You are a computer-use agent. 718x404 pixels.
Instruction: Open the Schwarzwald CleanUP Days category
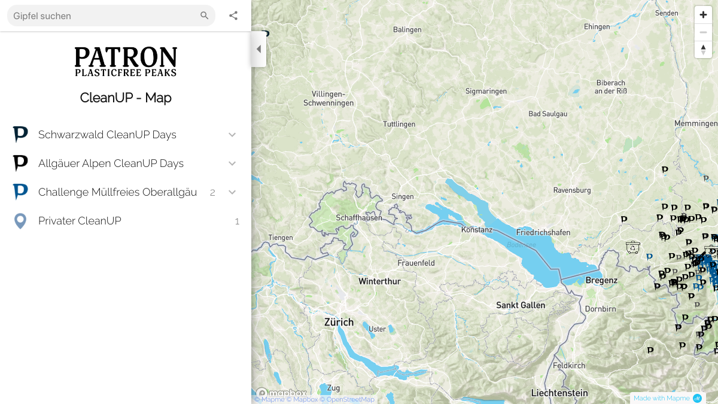126,135
